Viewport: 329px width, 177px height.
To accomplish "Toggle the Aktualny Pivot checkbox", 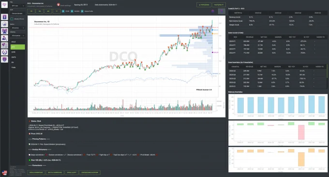I will (12, 19).
